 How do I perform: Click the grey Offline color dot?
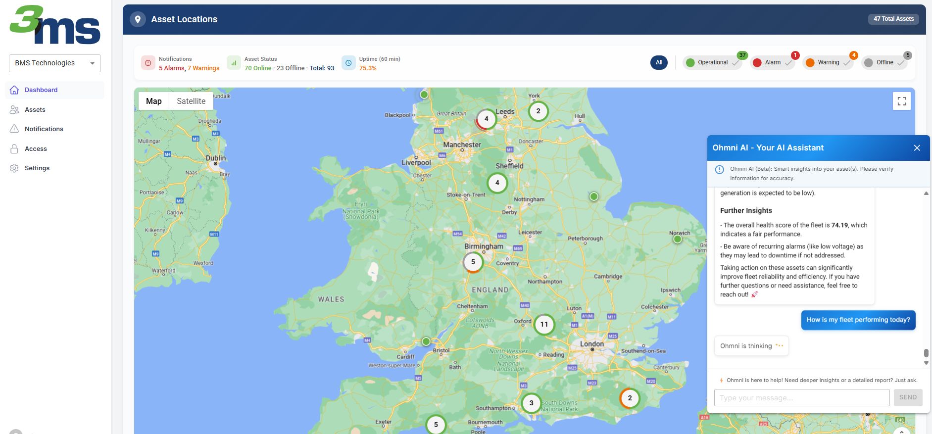tap(868, 62)
